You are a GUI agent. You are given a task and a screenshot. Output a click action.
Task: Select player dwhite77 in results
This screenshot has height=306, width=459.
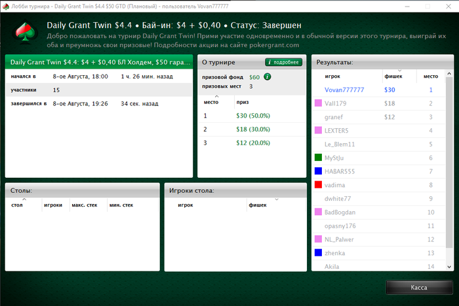coord(379,199)
